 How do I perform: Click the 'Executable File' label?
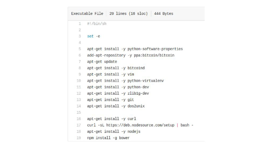tap(87, 13)
